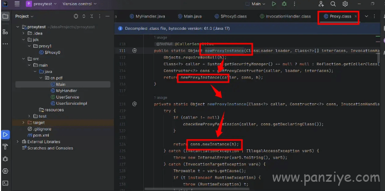Hide the Project panel
Image resolution: width=385 pixels, height=191 pixels.
pyautogui.click(x=107, y=16)
